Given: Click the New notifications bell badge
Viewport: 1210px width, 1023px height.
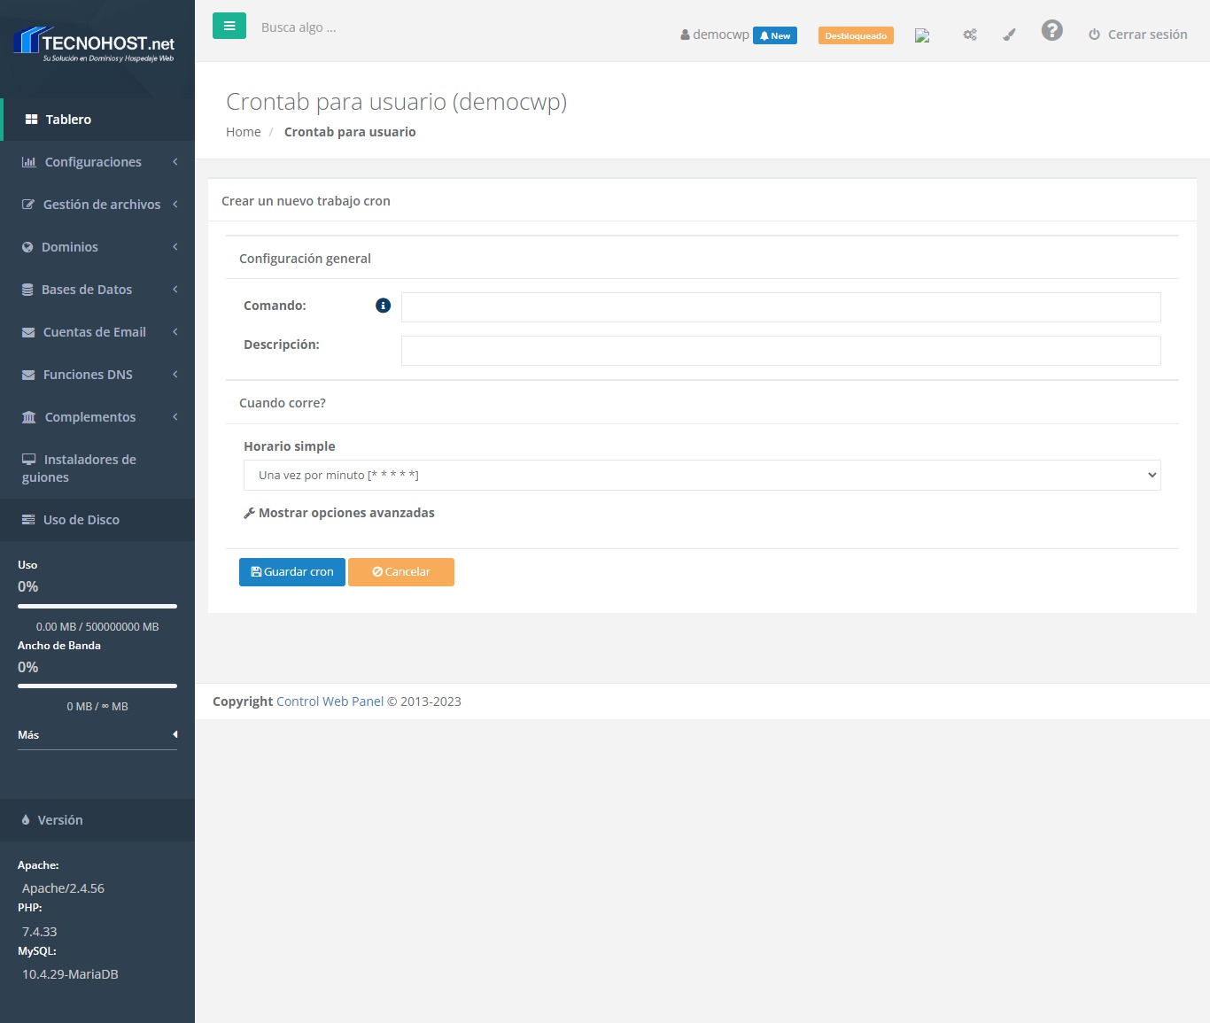Looking at the screenshot, I should [774, 35].
